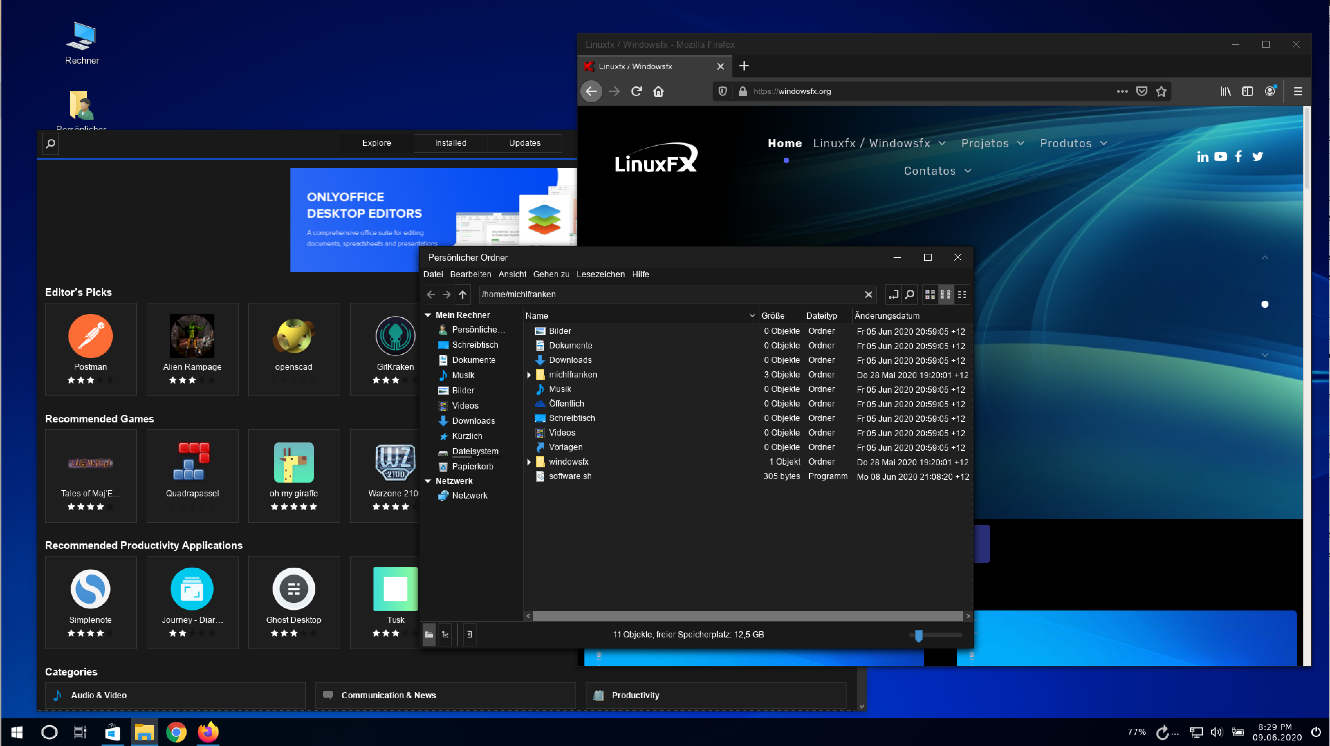This screenshot has height=746, width=1330.
Task: Show tree sidebar in file manager
Action: [x=445, y=634]
